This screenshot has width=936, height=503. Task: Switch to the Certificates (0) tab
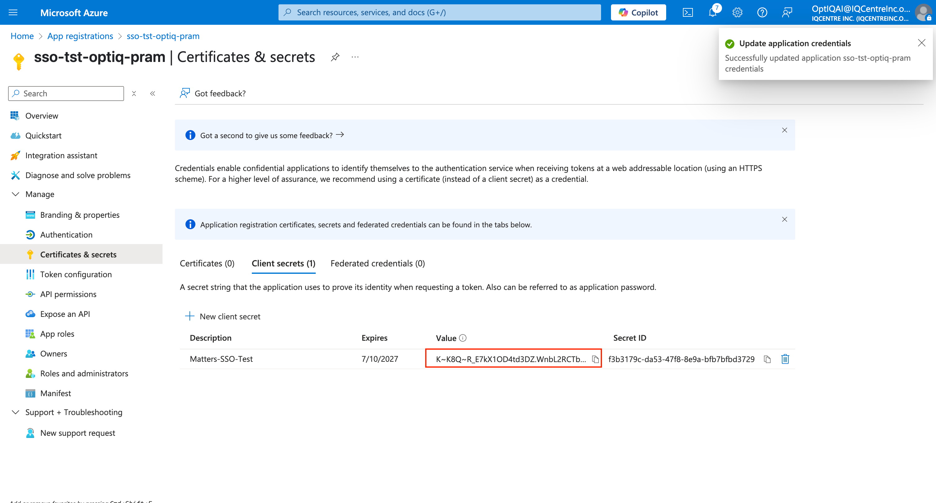point(207,264)
